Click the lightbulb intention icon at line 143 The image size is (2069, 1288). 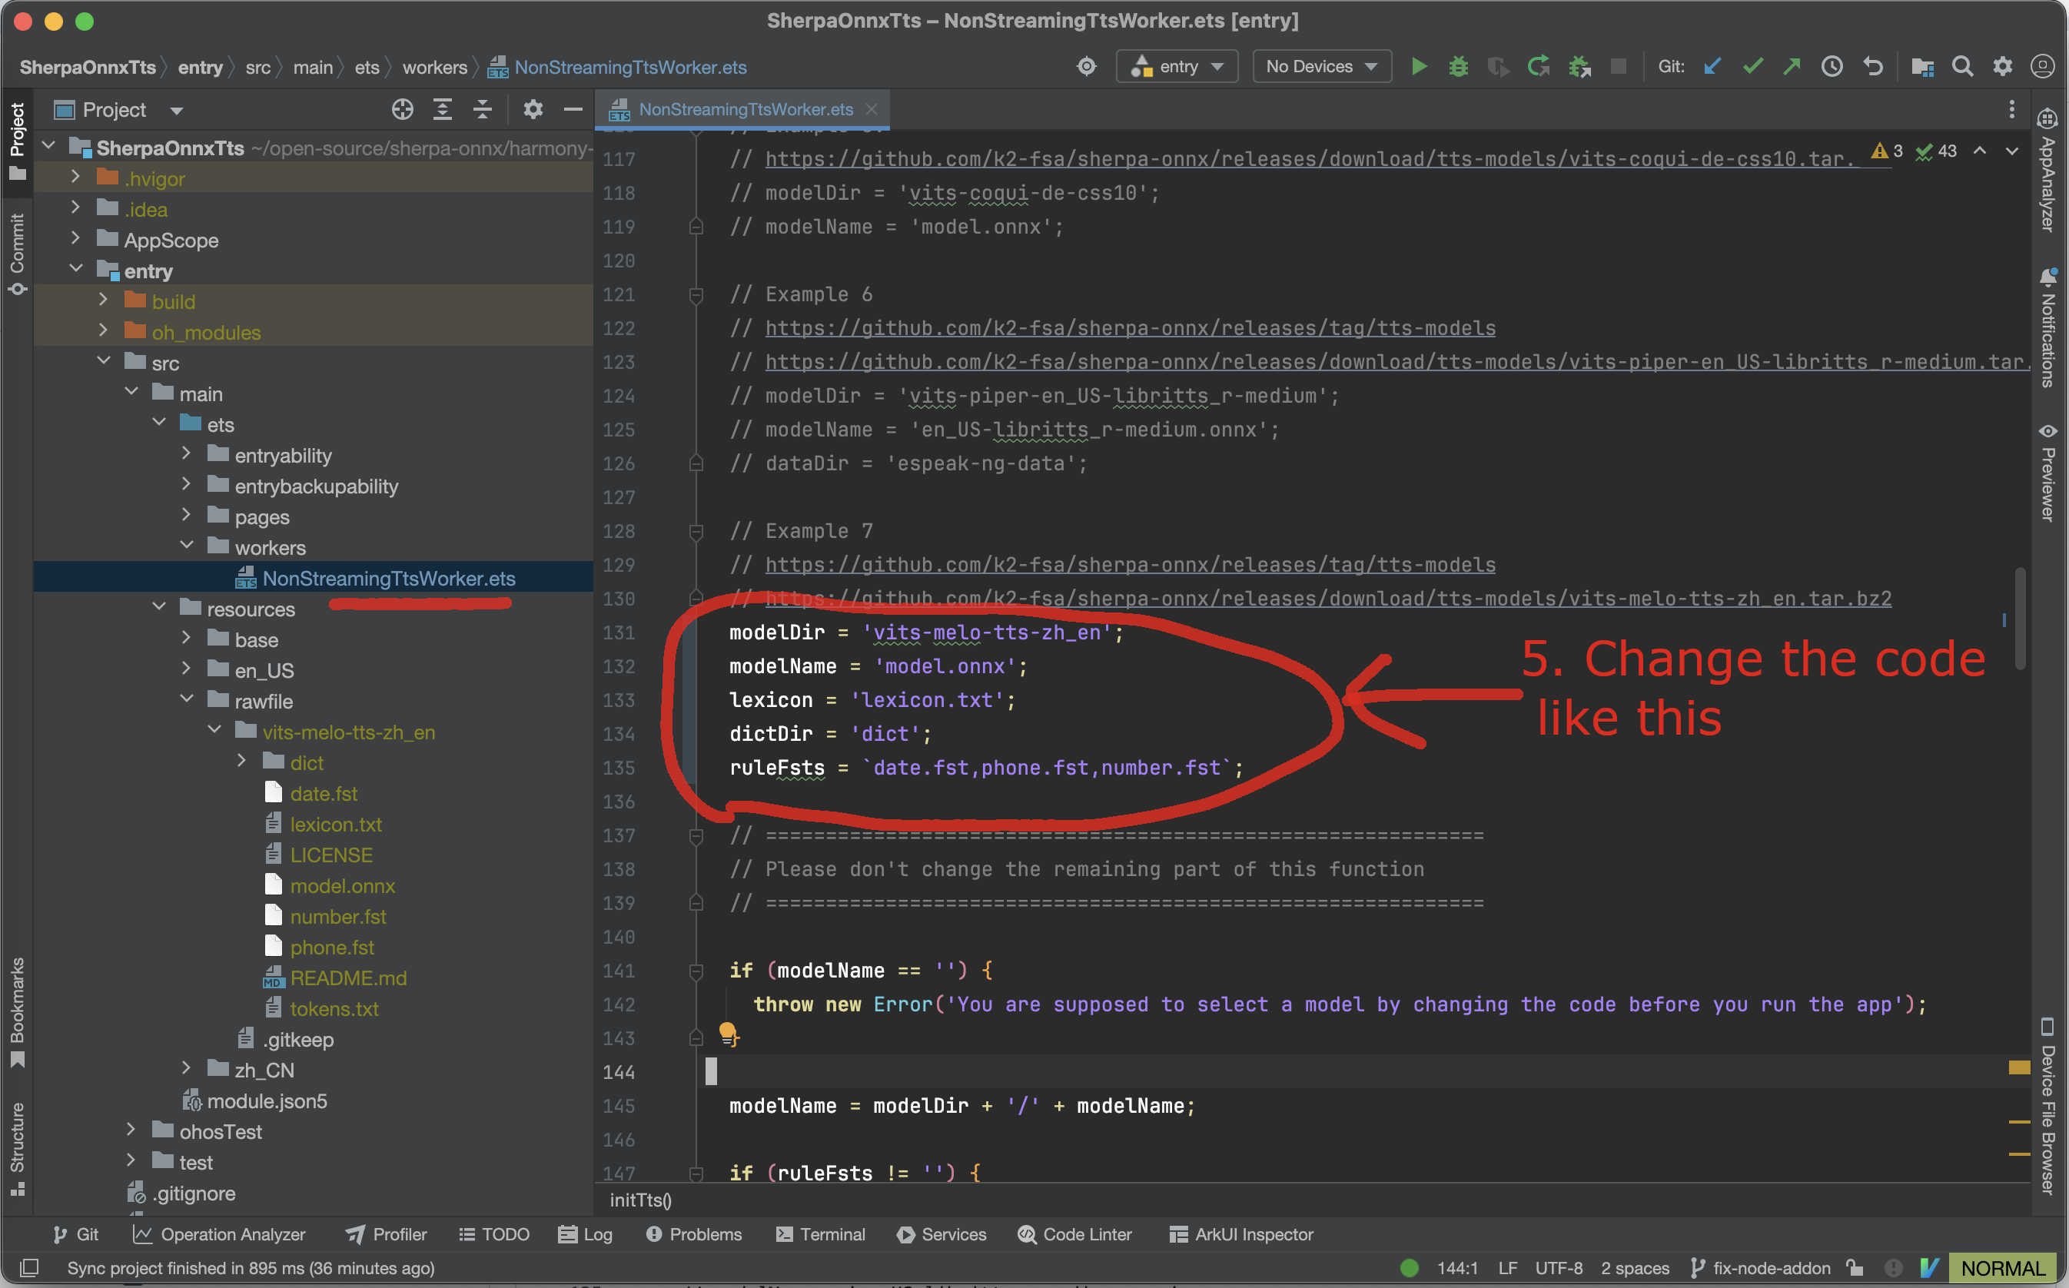point(727,1034)
